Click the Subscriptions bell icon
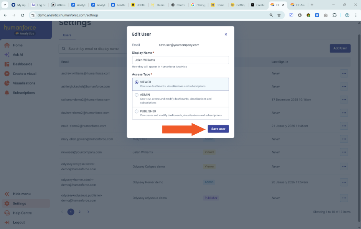The image size is (361, 229). (x=7, y=93)
